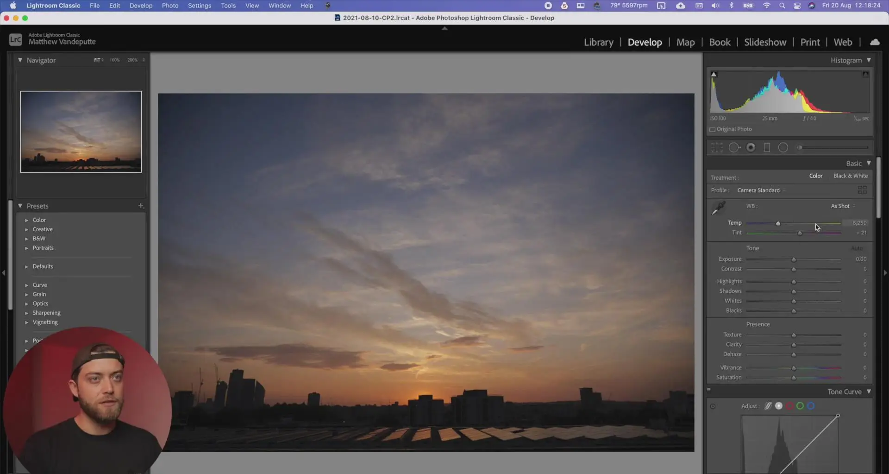The width and height of the screenshot is (889, 474).
Task: Pick the White Balance eyedropper tool
Action: click(719, 208)
